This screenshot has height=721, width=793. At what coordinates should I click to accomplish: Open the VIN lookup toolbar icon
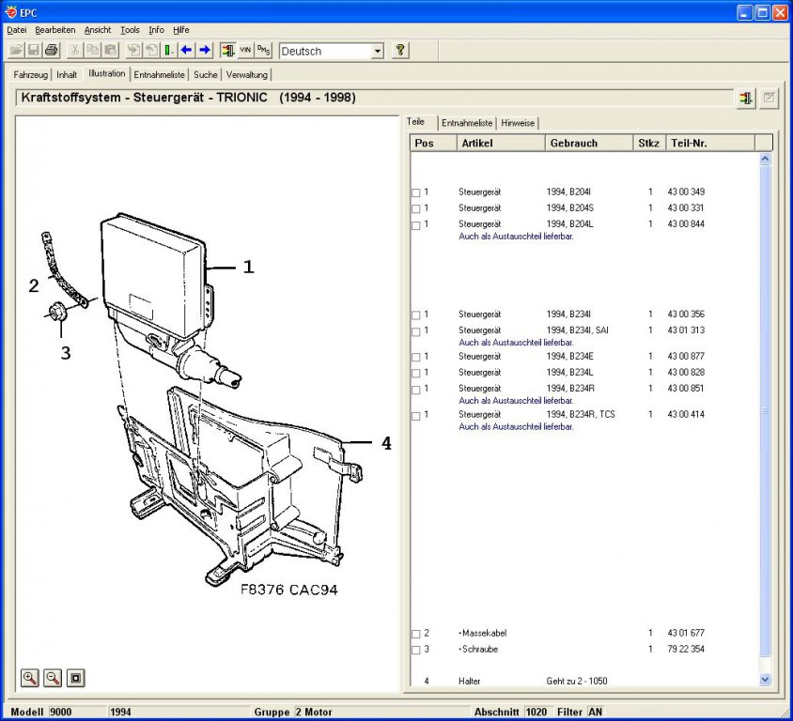click(245, 50)
